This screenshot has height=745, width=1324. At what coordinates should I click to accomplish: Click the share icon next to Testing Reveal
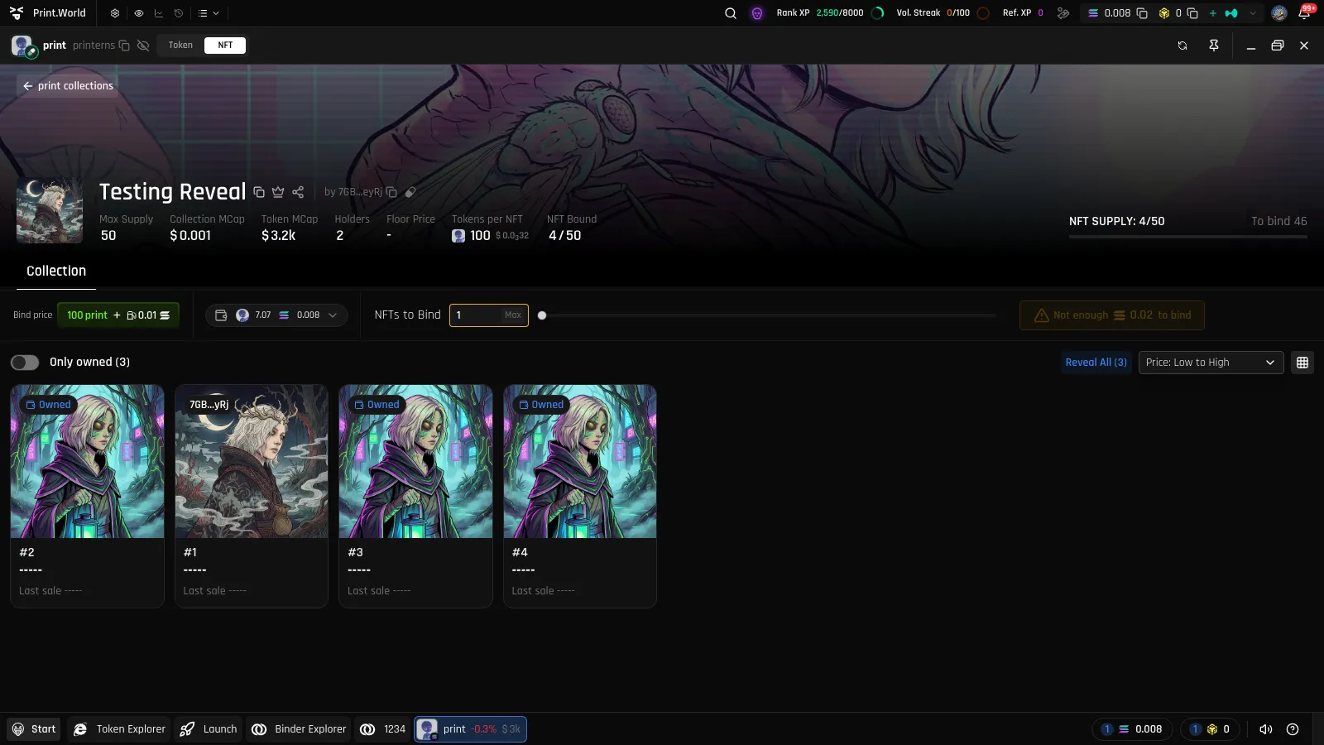pyautogui.click(x=298, y=192)
